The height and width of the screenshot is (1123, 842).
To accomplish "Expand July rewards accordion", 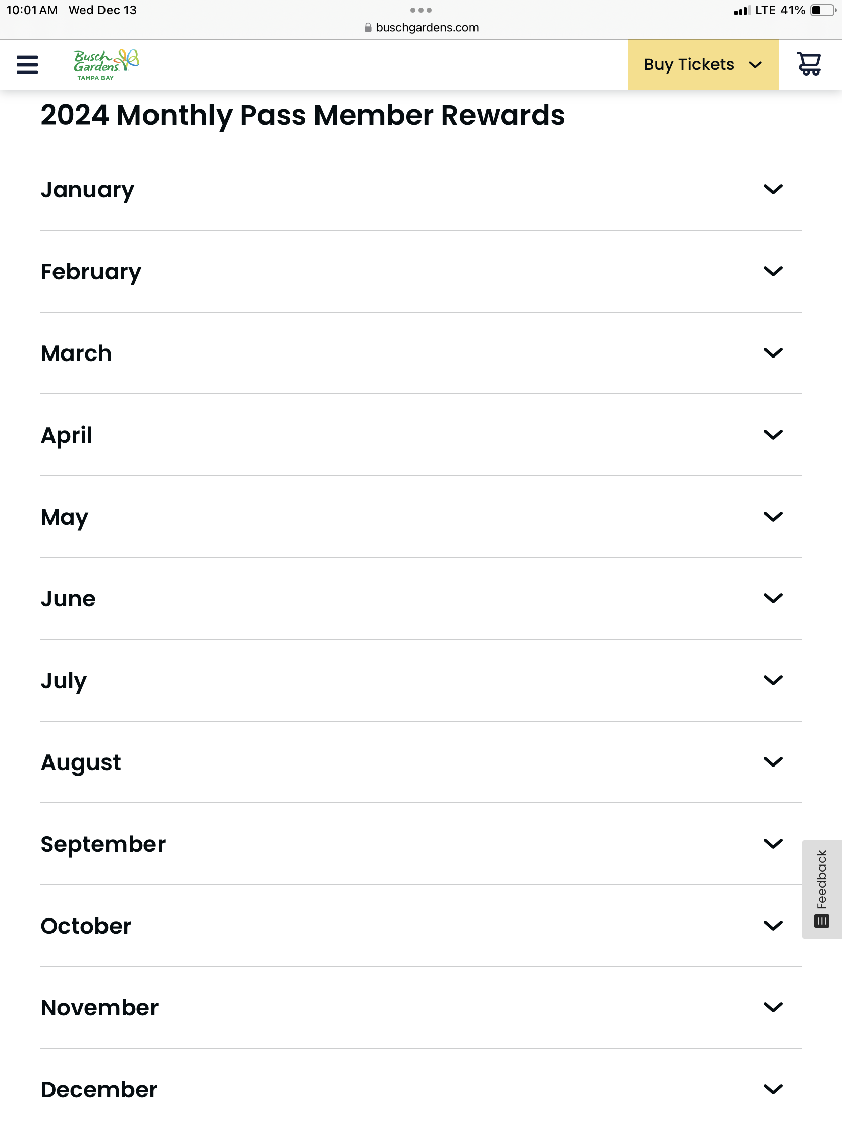I will pyautogui.click(x=420, y=680).
